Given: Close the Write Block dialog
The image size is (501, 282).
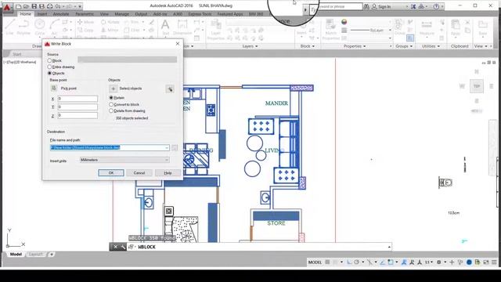Looking at the screenshot, I should pos(178,44).
